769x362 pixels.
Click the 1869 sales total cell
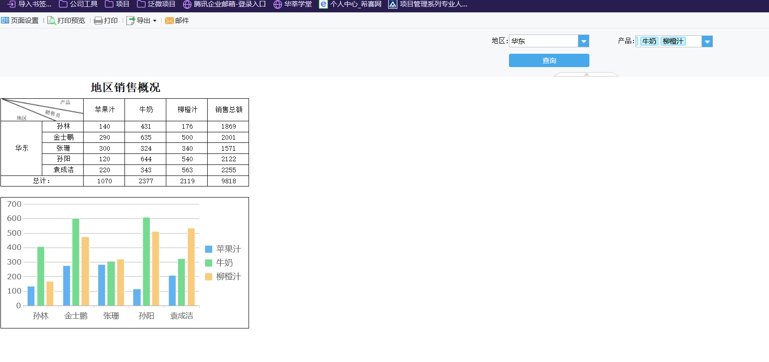point(228,126)
